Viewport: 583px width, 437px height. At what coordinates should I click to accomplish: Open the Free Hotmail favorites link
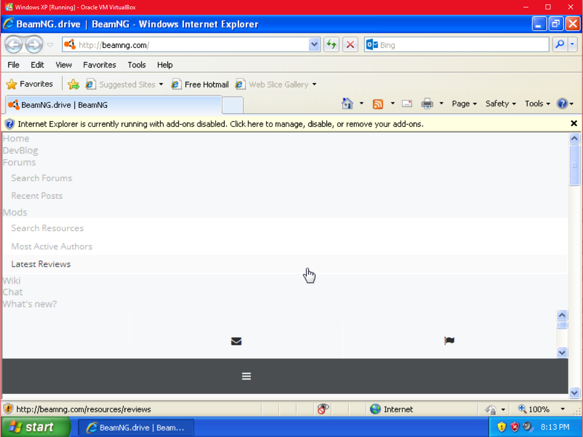pos(200,84)
